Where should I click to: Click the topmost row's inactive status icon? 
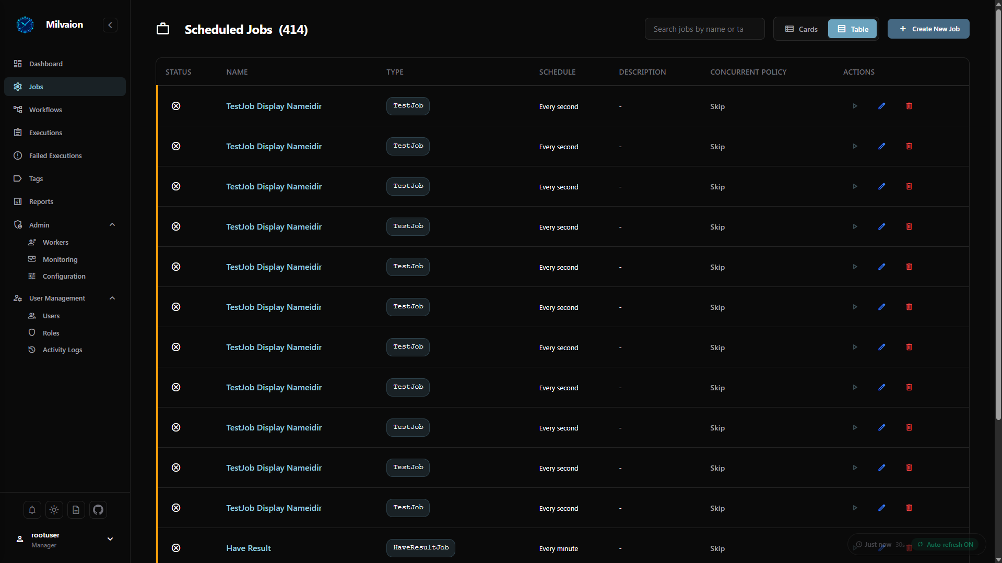coord(176,106)
